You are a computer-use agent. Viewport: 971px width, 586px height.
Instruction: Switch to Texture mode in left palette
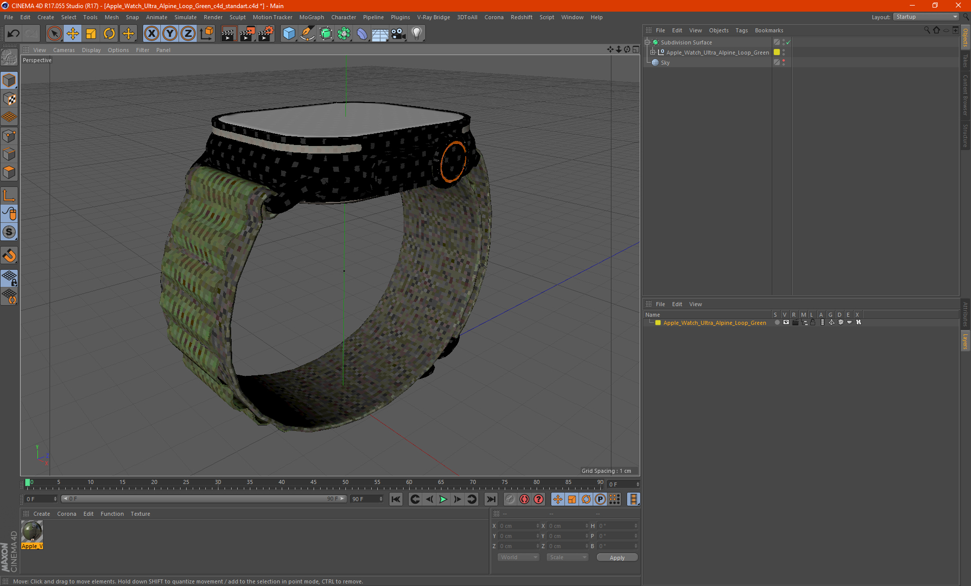coord(9,99)
